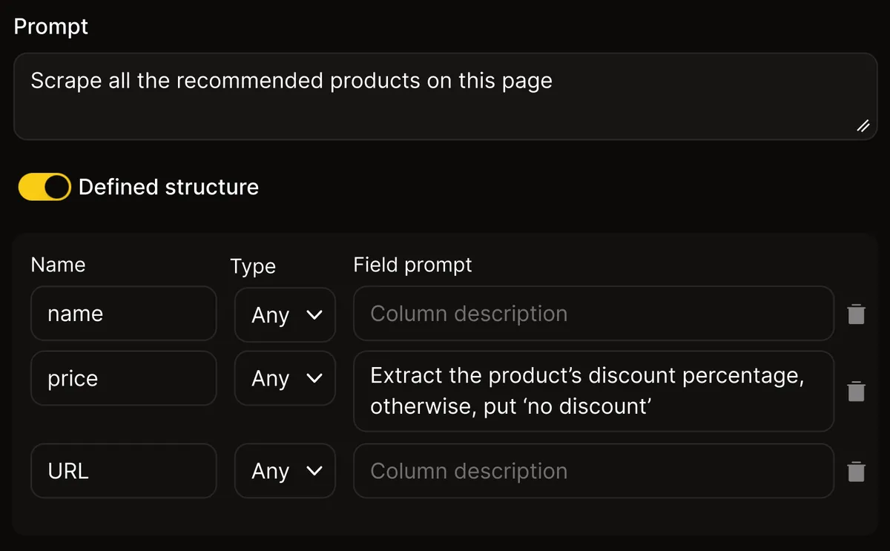Toggle the Defined structure switch off
Screen dimensions: 890x551
point(44,187)
